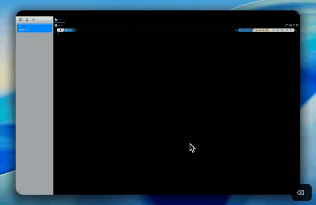This screenshot has width=316, height=205.
Task: Click the small icon at sidebar bottom
Action: point(19,192)
